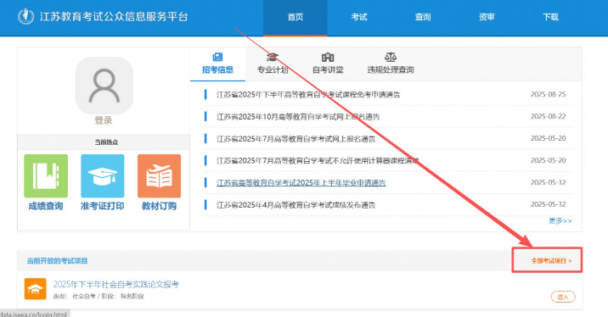This screenshot has height=317, width=608.
Task: Open 2025年4月自学考试成绩发布通告
Action: coord(296,205)
